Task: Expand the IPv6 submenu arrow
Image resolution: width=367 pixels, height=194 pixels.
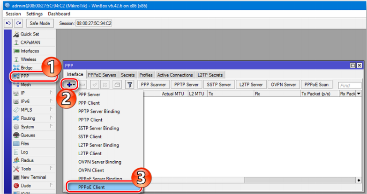Action: point(51,101)
